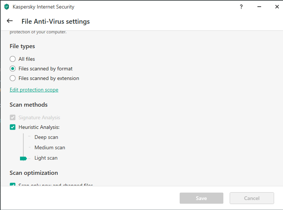Image resolution: width=283 pixels, height=210 pixels.
Task: Toggle the Signature Analysis checkbox
Action: click(13, 117)
